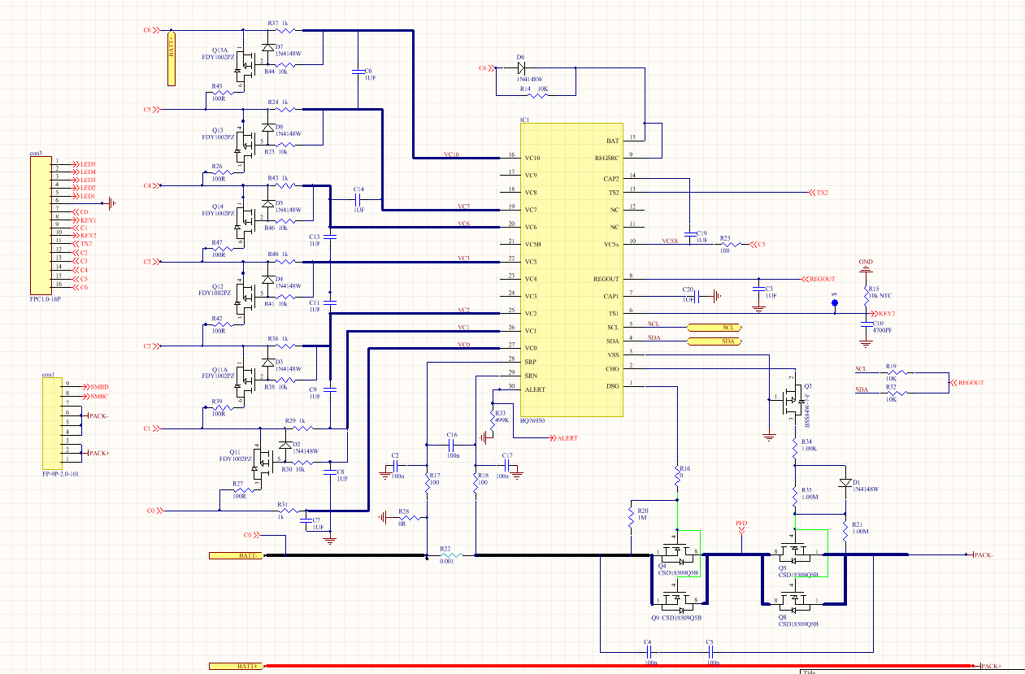Image resolution: width=1025 pixels, height=674 pixels.
Task: Select the R15 10k NTC resistor
Action: pyautogui.click(x=866, y=293)
